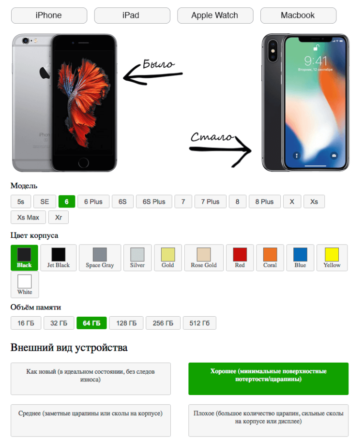Screen dimensions: 363x440
Task: Select the Macbook category tab
Action: (298, 15)
